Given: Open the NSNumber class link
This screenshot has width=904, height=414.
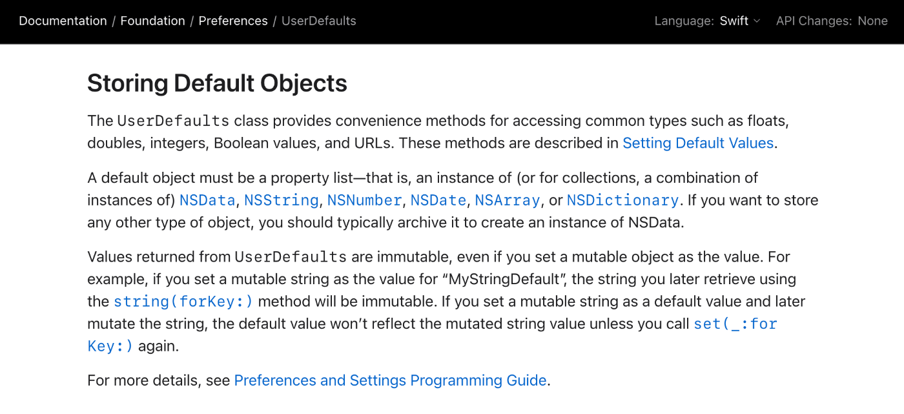Looking at the screenshot, I should (x=365, y=200).
